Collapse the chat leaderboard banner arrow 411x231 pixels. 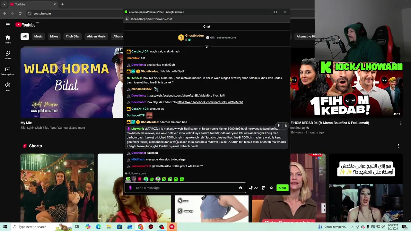[x=207, y=47]
